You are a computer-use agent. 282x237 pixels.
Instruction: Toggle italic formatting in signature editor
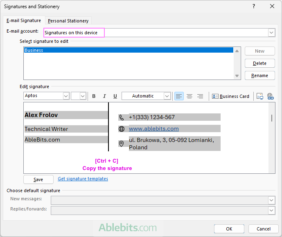point(104,96)
